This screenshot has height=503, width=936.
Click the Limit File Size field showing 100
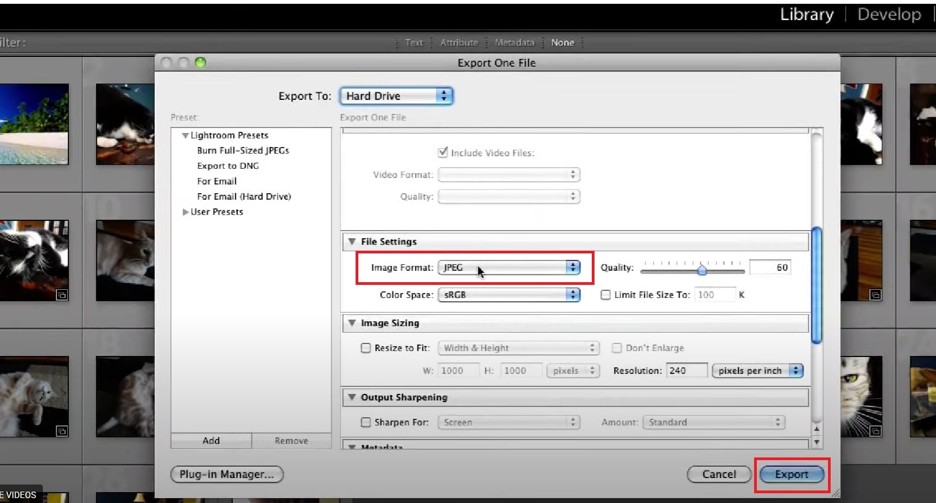(x=714, y=295)
